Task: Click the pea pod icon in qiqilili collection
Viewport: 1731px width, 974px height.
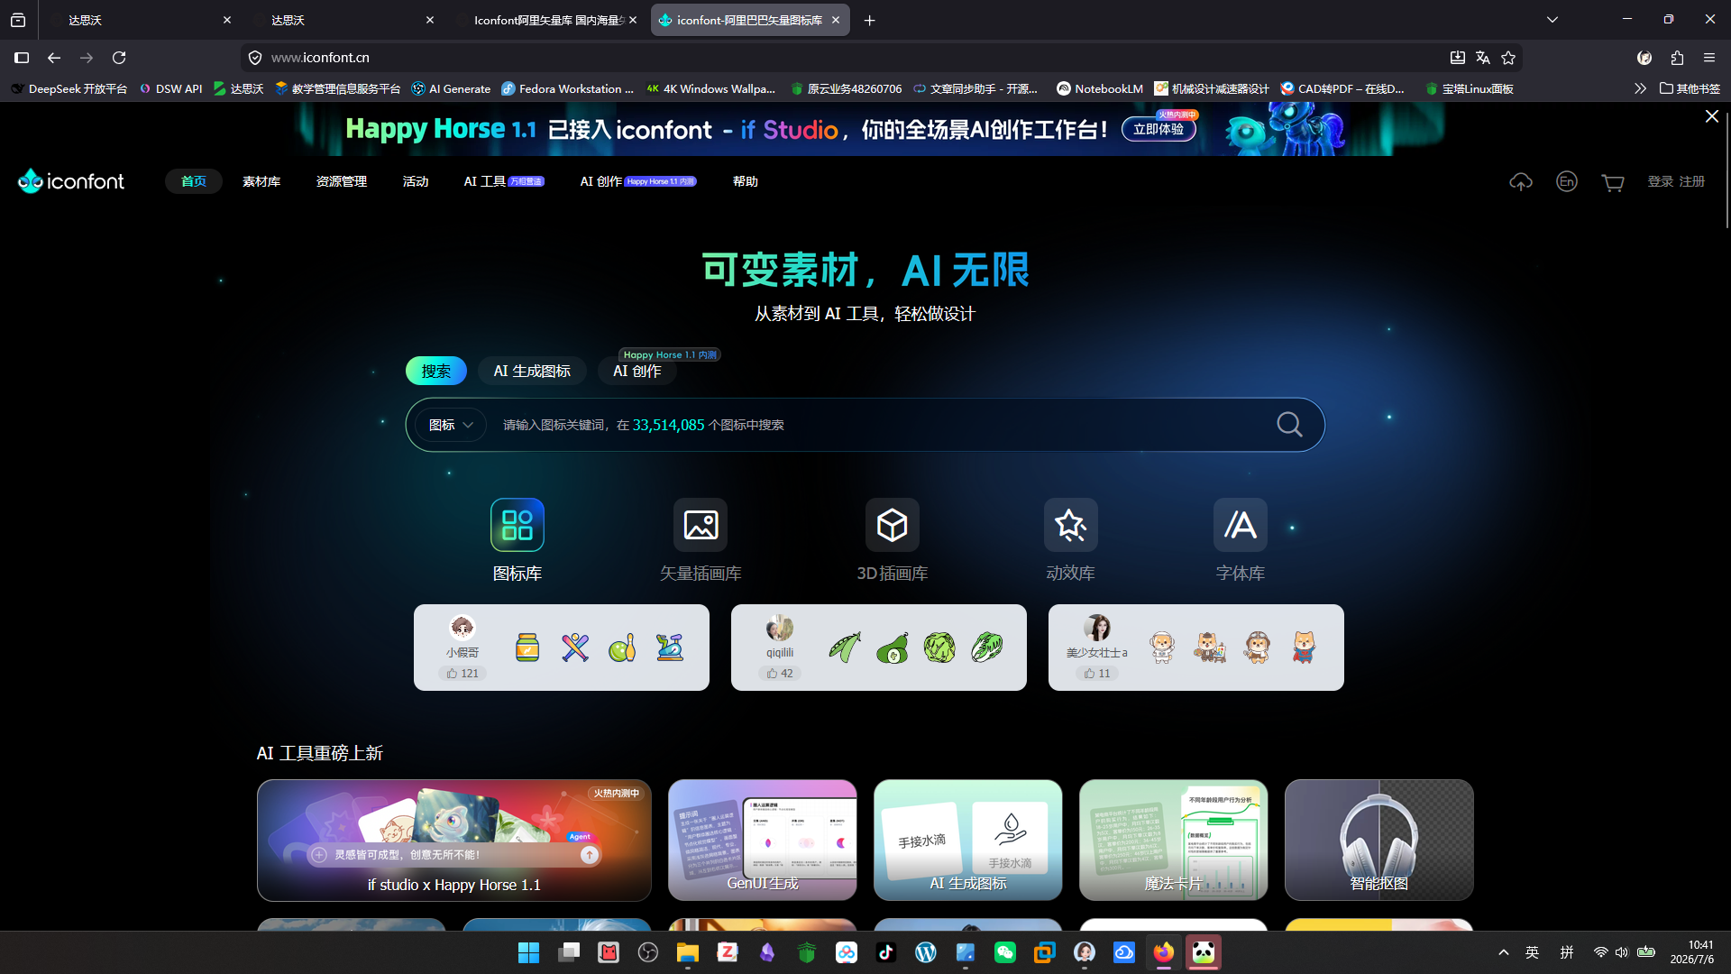Action: point(845,648)
